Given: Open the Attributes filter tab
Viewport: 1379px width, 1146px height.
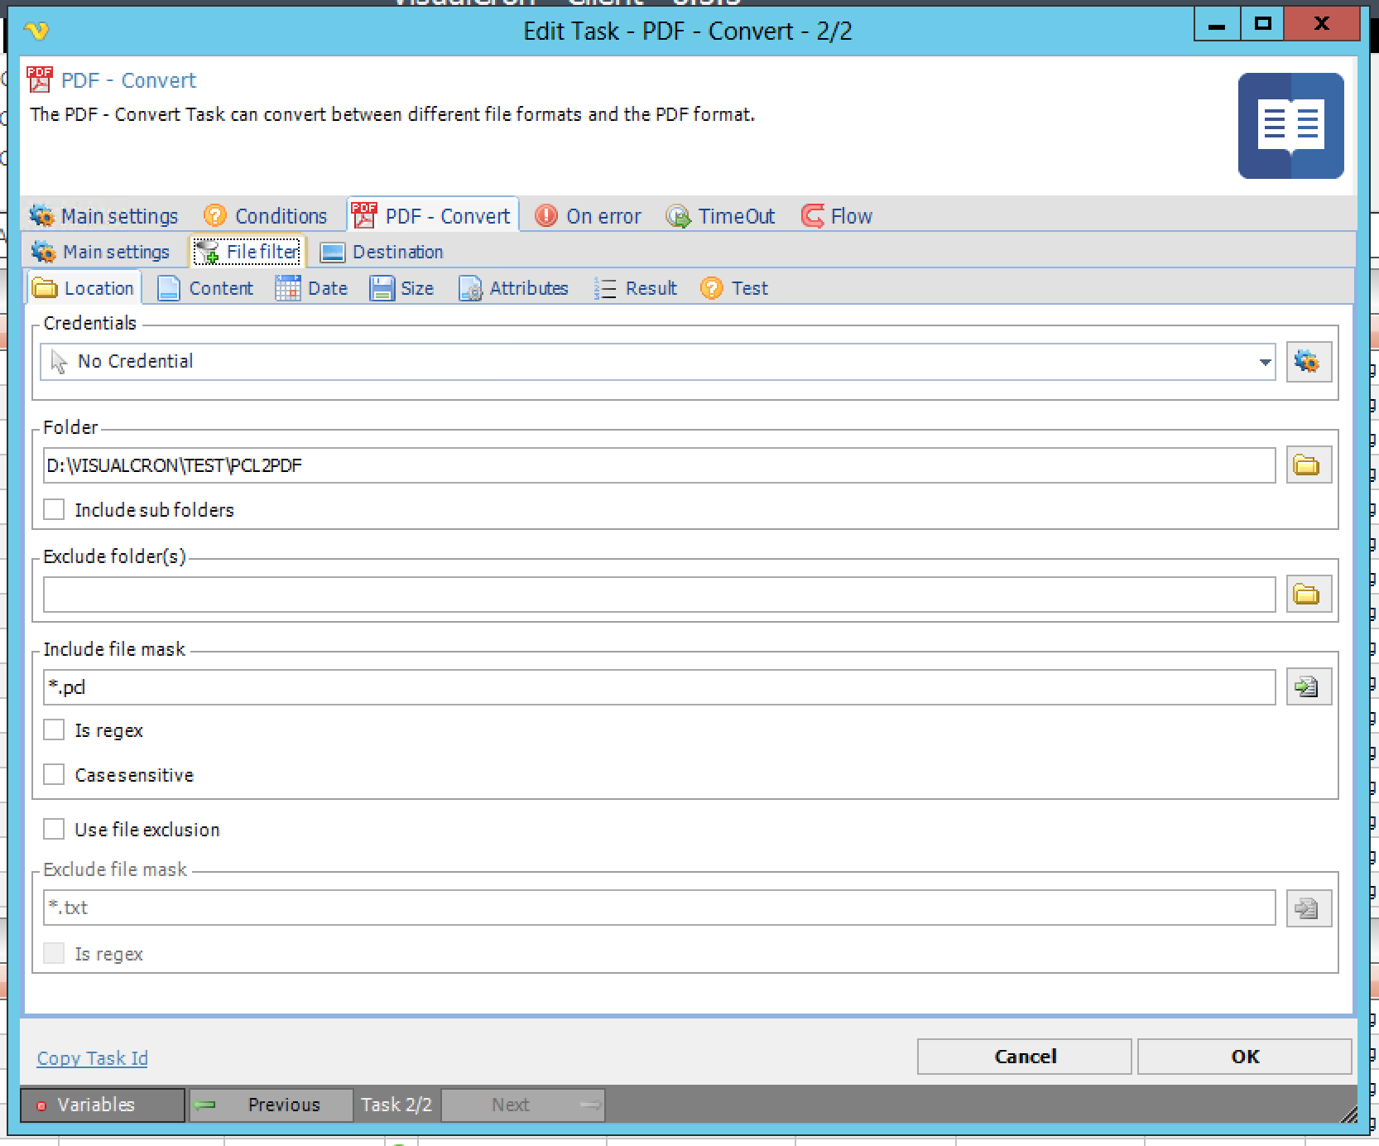Looking at the screenshot, I should [x=514, y=288].
